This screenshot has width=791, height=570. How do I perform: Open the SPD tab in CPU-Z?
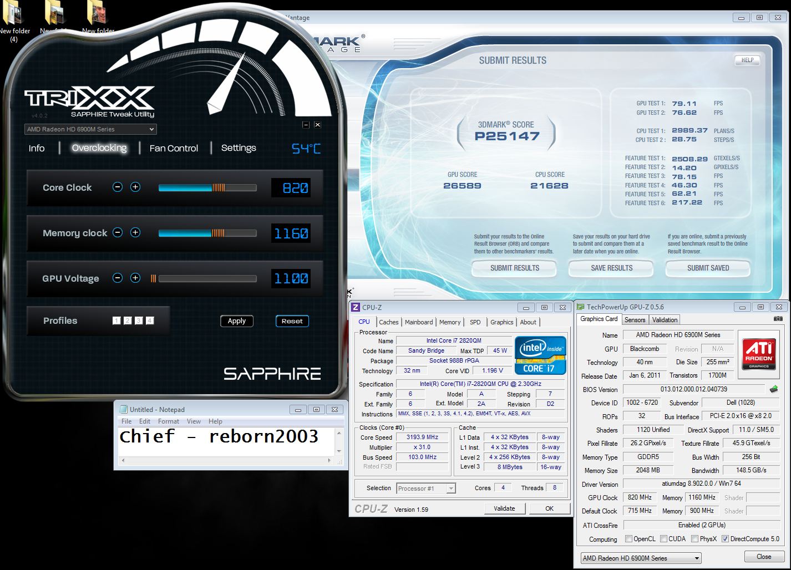pos(475,322)
